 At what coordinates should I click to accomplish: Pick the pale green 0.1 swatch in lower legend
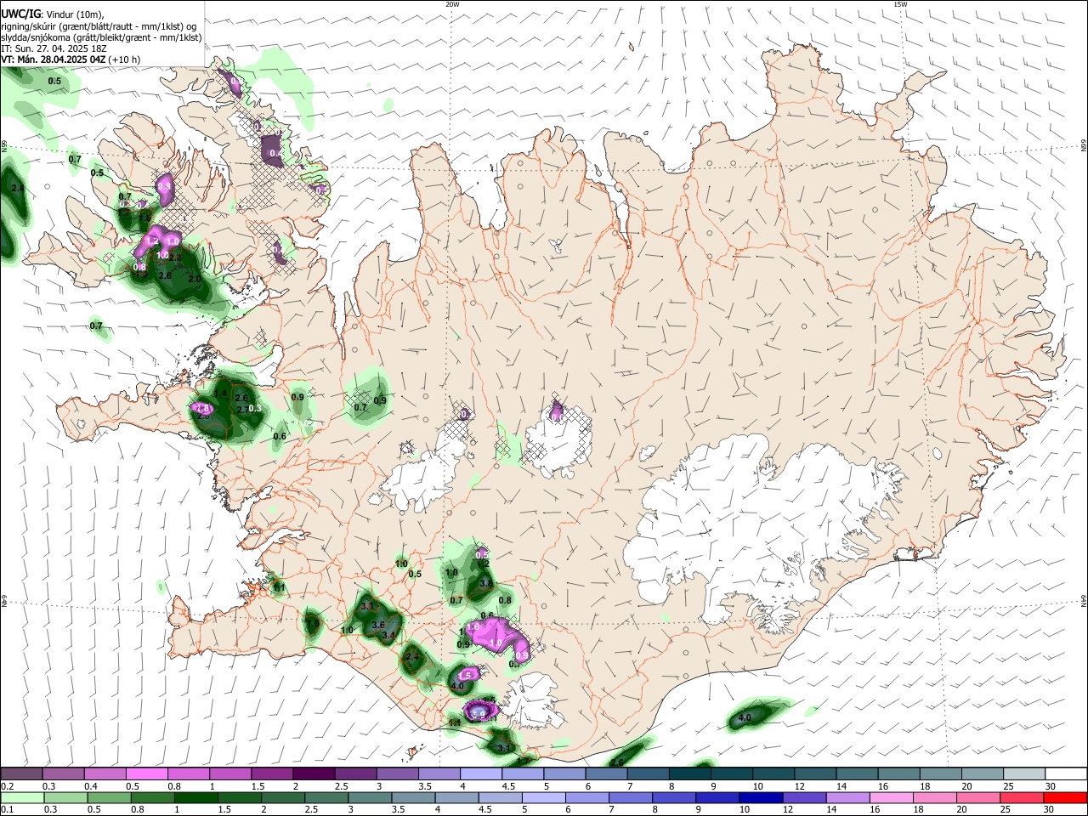coord(21,798)
